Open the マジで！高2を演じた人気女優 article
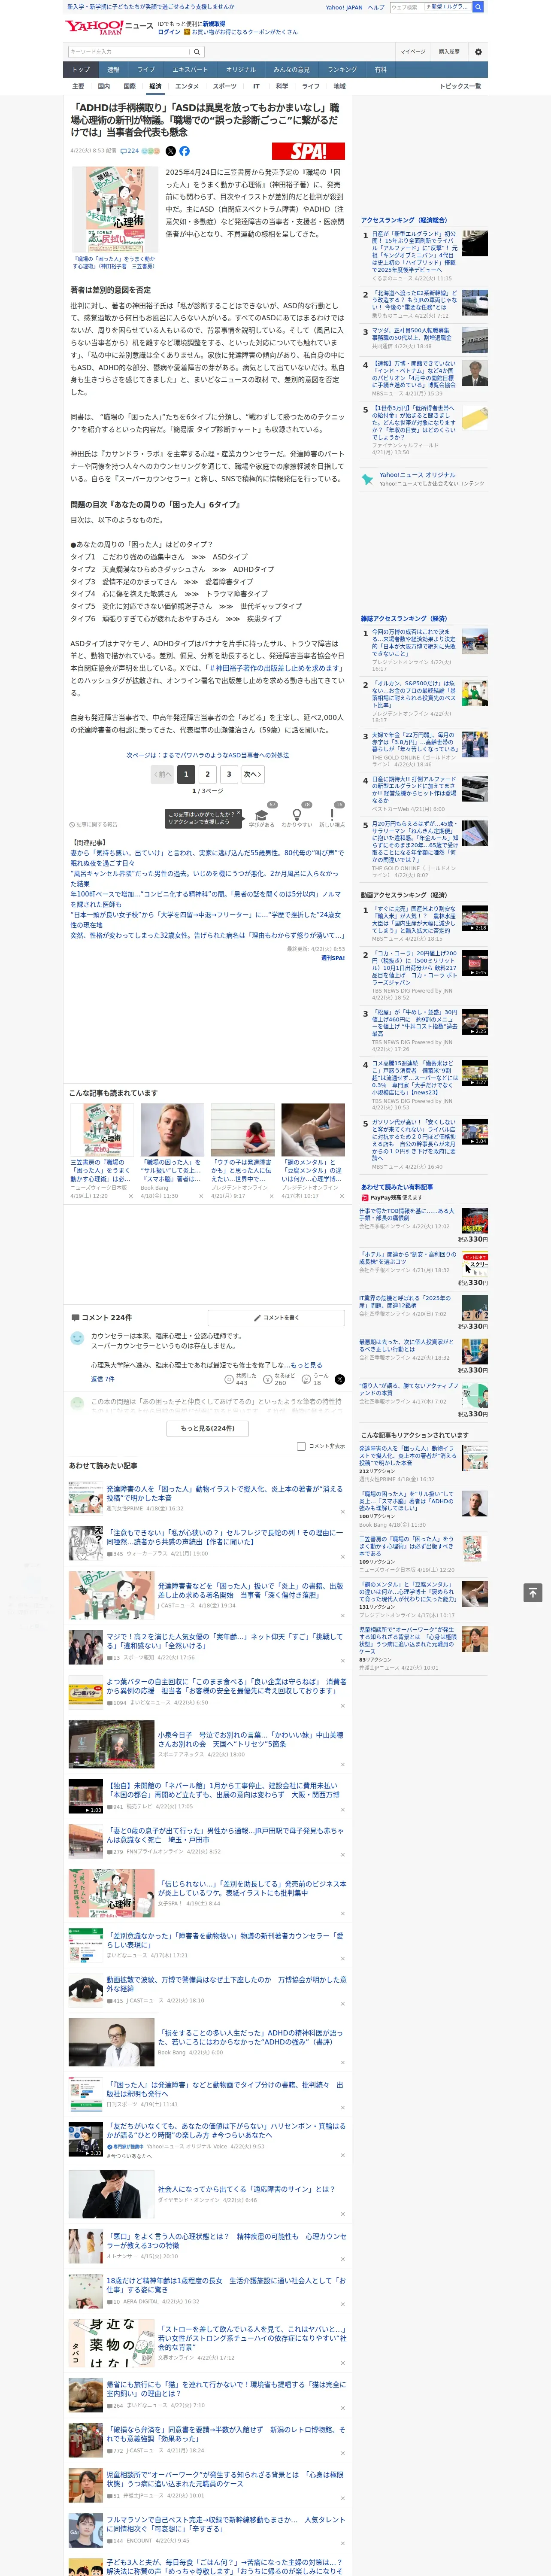551x2576 pixels. coord(224,1640)
